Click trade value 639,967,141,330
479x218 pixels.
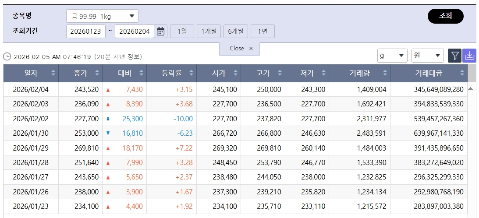tap(439, 134)
